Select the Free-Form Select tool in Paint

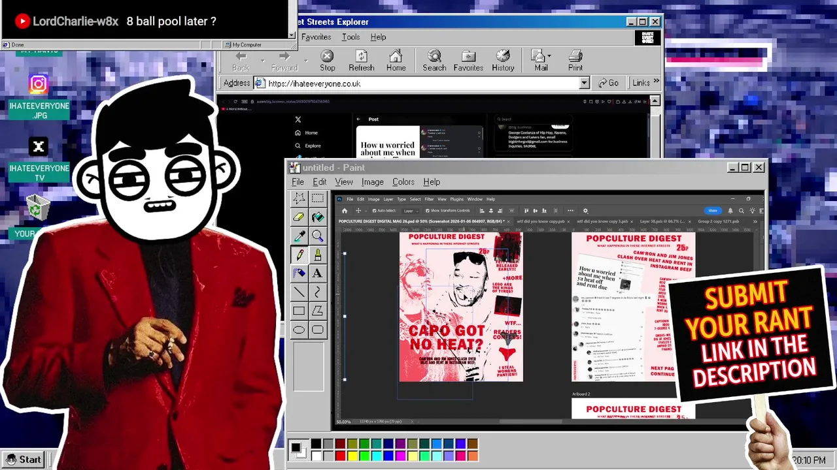pyautogui.click(x=299, y=198)
